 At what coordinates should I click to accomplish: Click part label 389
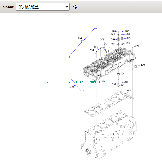point(128,38)
